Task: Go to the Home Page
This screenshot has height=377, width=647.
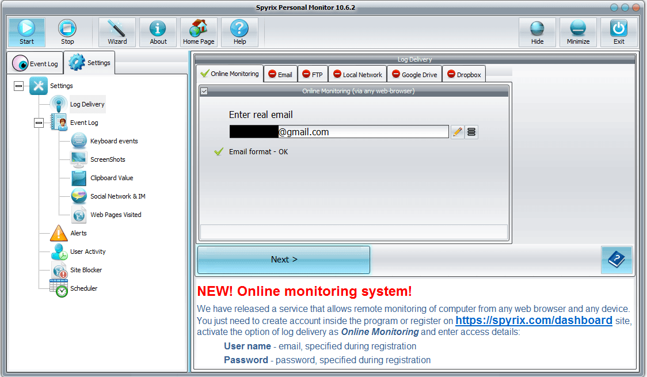Action: click(x=199, y=32)
